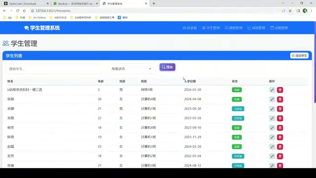Delete the student enrolled 2022-05-04

click(x=280, y=156)
